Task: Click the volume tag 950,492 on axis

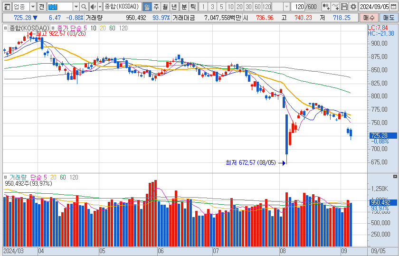Action: click(x=383, y=202)
